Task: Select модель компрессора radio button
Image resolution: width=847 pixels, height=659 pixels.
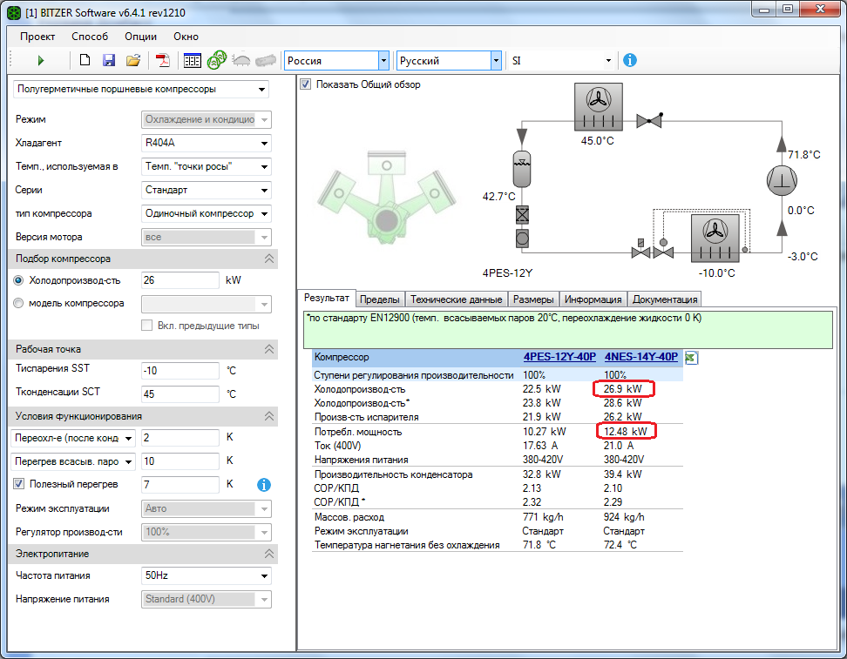Action: click(x=18, y=303)
